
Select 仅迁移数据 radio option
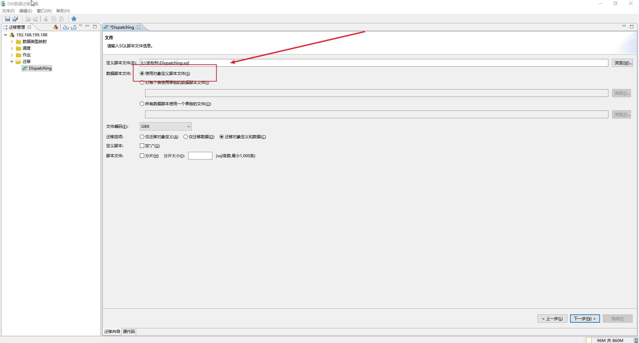(x=185, y=137)
